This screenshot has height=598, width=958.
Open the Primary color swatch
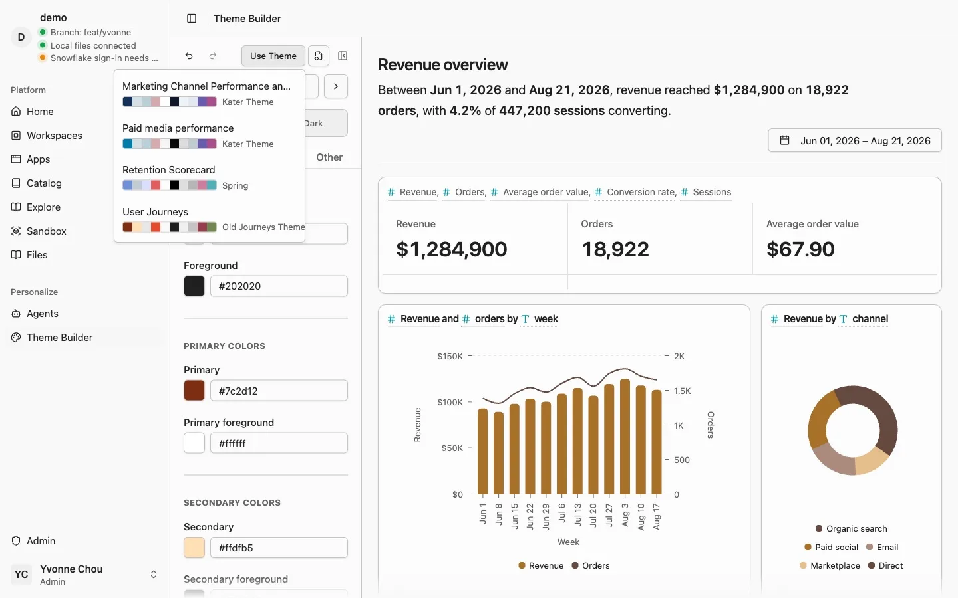pyautogui.click(x=194, y=391)
